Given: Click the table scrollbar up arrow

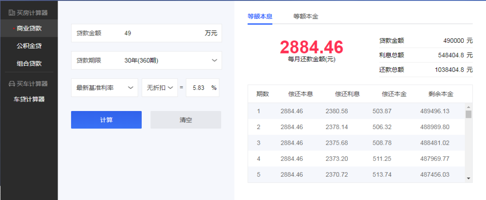Looking at the screenshot, I should pyautogui.click(x=468, y=107).
